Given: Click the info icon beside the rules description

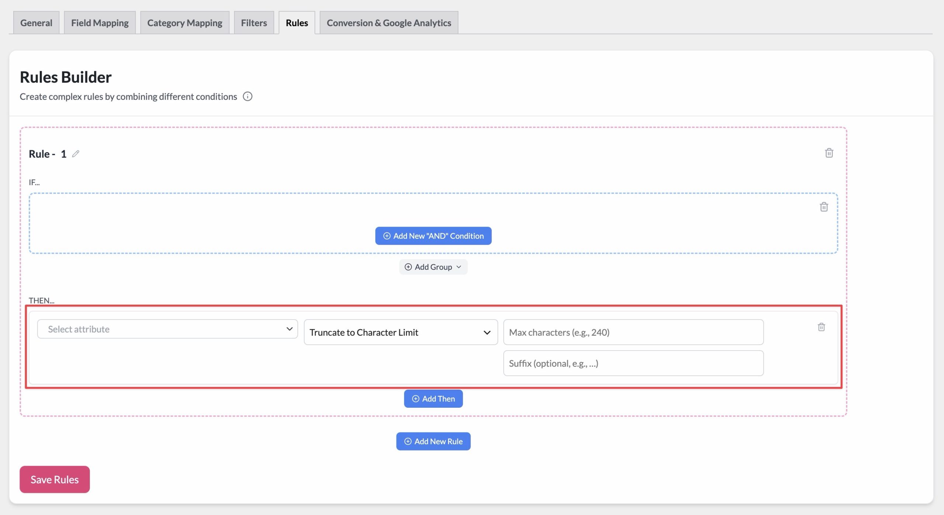Looking at the screenshot, I should [247, 97].
